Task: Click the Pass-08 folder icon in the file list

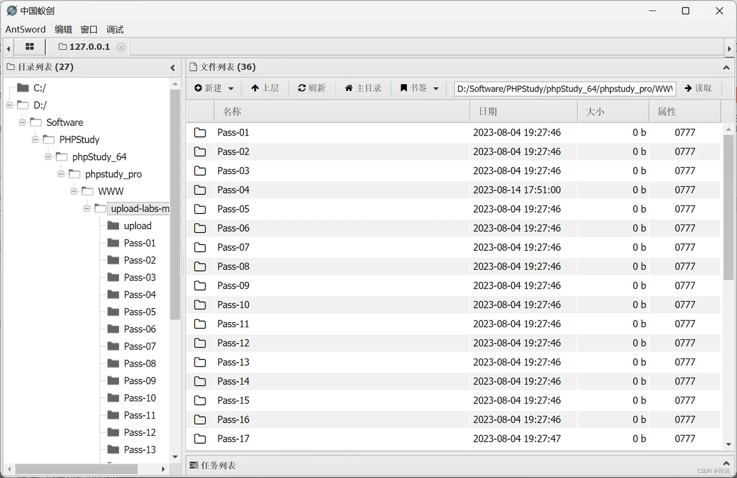Action: click(x=200, y=267)
